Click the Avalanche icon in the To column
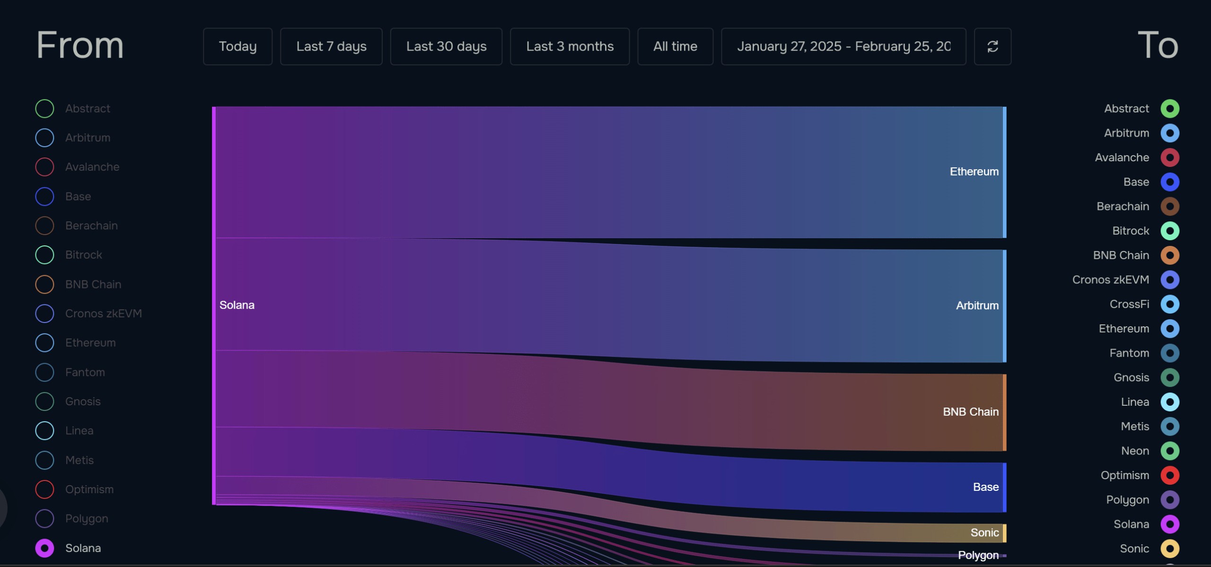Viewport: 1211px width, 567px height. [x=1171, y=157]
